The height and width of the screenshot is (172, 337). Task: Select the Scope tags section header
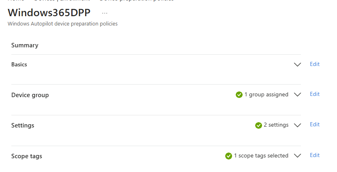pyautogui.click(x=27, y=156)
